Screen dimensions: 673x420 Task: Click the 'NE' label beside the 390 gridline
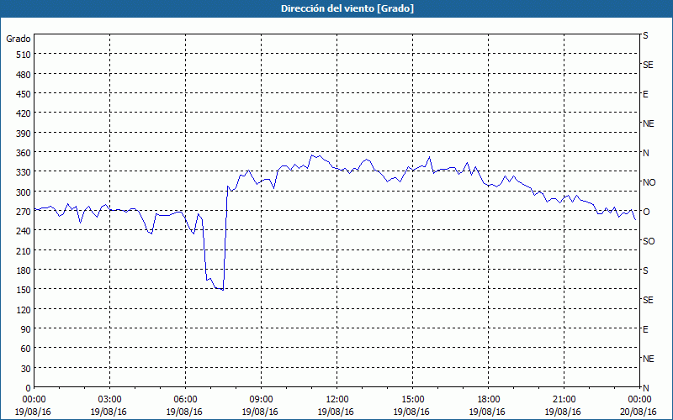[648, 123]
